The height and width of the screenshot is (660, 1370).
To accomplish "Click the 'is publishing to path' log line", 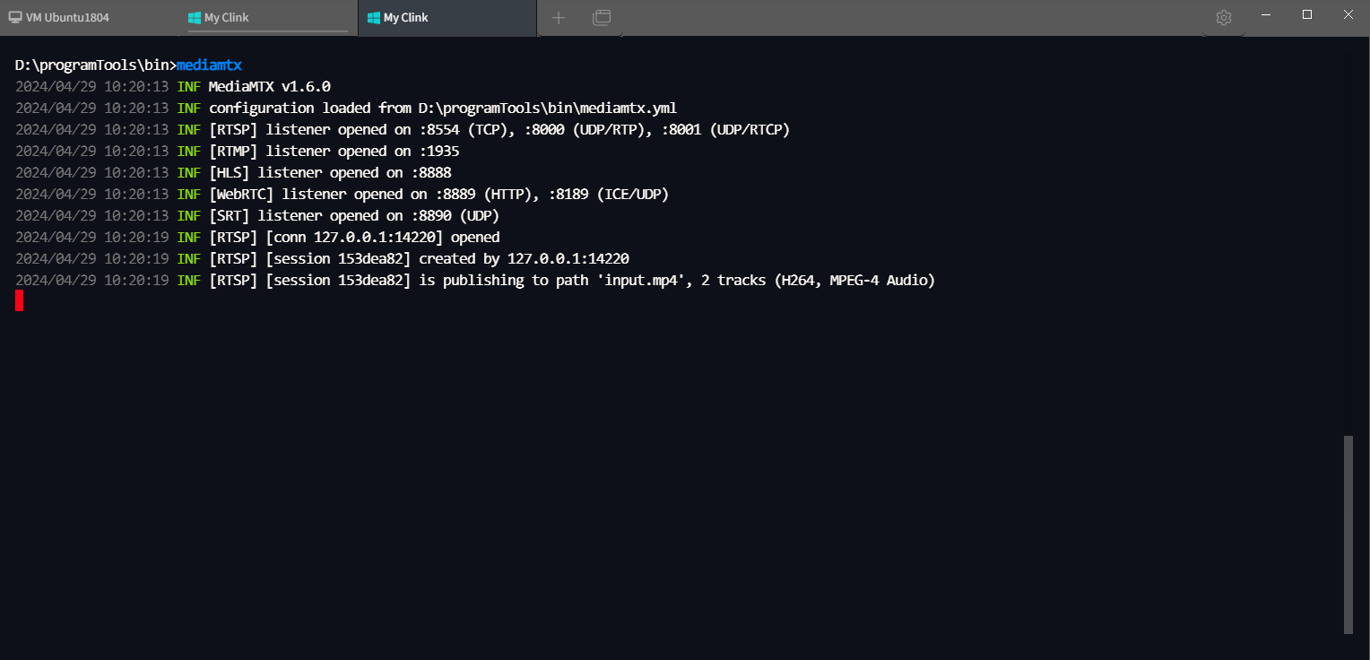I will pos(475,281).
